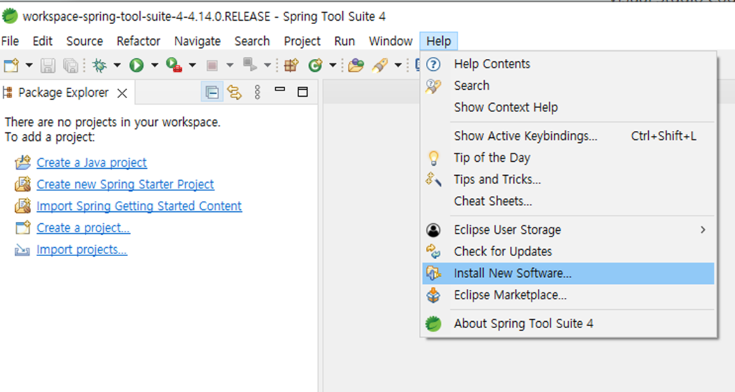Open Eclipse Marketplace...
The height and width of the screenshot is (392, 735).
click(x=568, y=295)
